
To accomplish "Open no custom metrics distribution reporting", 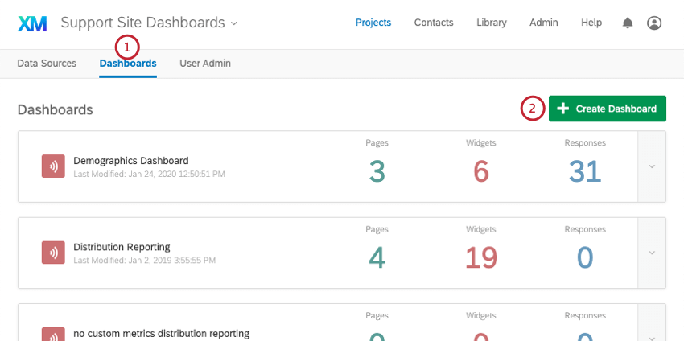I will [x=162, y=334].
